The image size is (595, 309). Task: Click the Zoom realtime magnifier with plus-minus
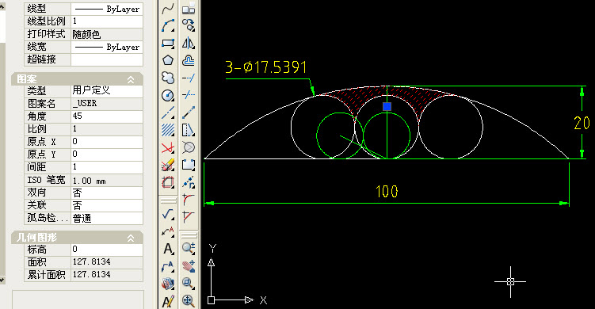tap(189, 248)
